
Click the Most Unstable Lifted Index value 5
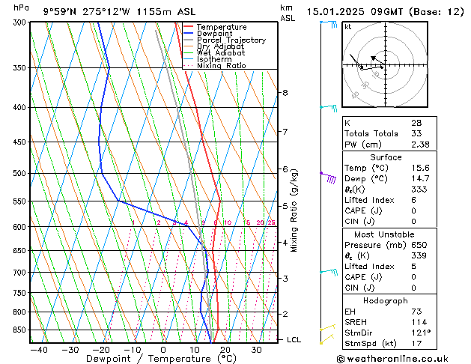413,267
